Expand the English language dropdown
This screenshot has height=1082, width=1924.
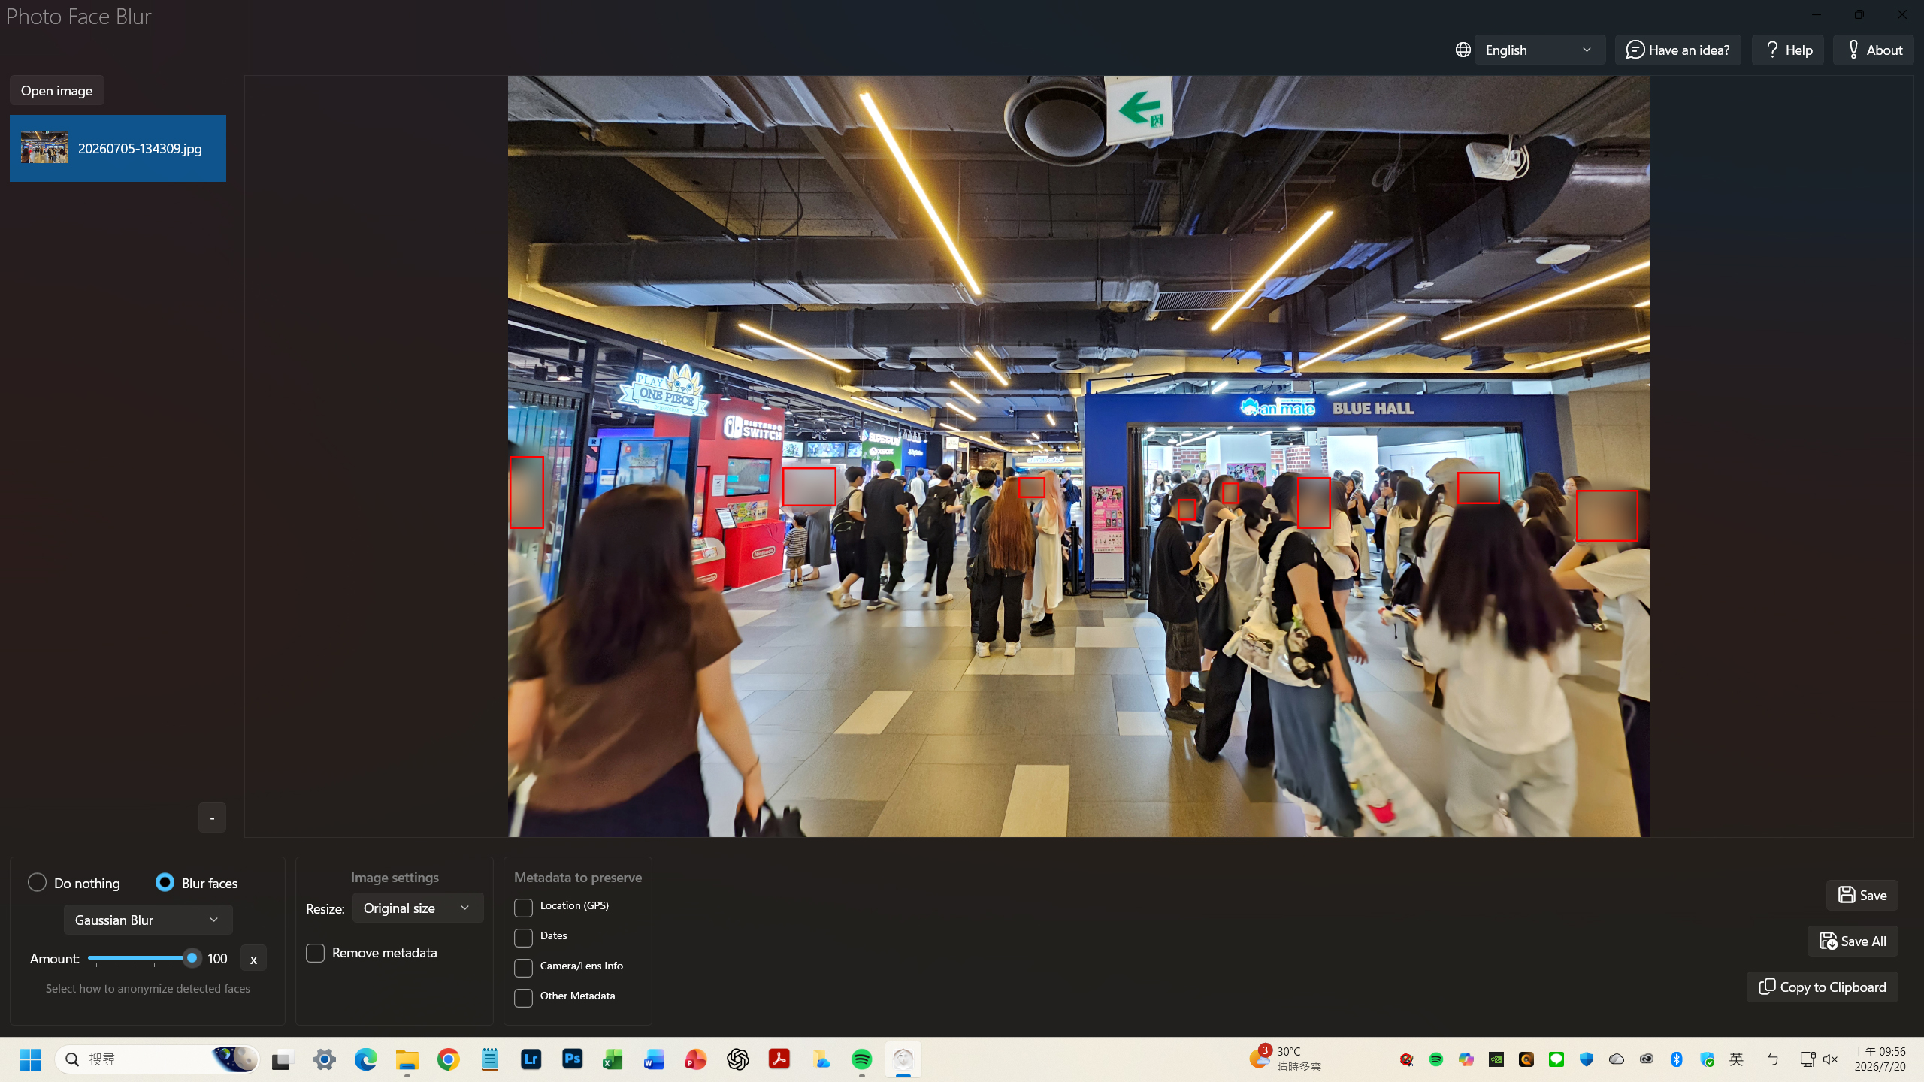(x=1539, y=50)
